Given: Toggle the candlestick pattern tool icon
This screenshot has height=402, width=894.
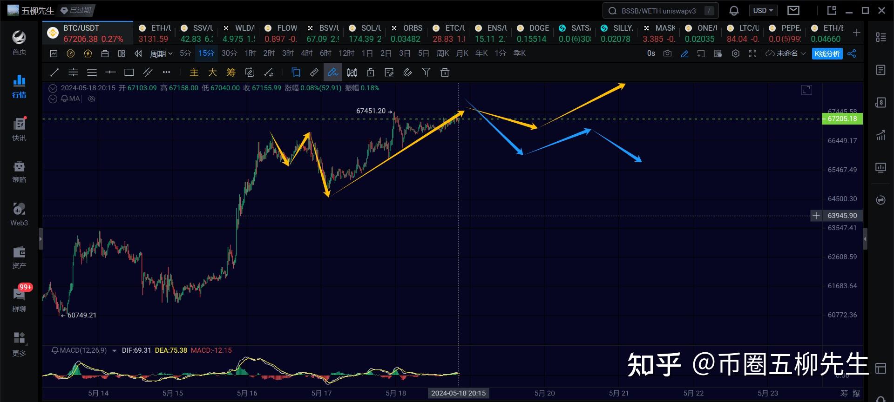Looking at the screenshot, I should [x=352, y=72].
